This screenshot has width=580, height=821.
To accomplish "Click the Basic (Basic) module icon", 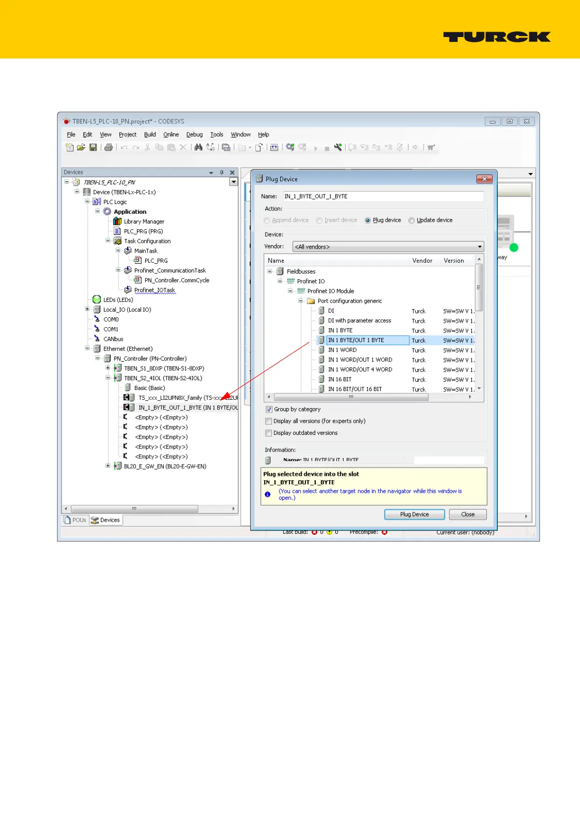I will coord(128,388).
